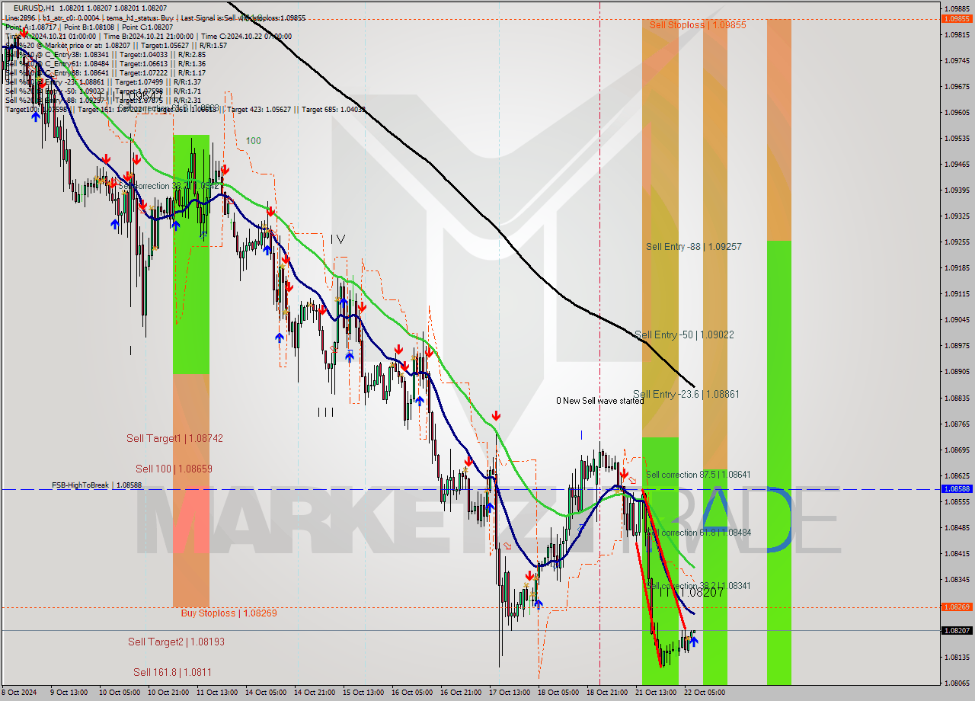Click the '10 Oct 21:00' time axis label

(168, 693)
